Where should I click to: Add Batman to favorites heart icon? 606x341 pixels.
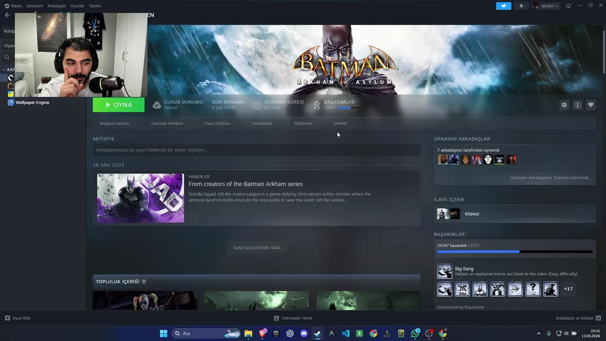point(590,105)
